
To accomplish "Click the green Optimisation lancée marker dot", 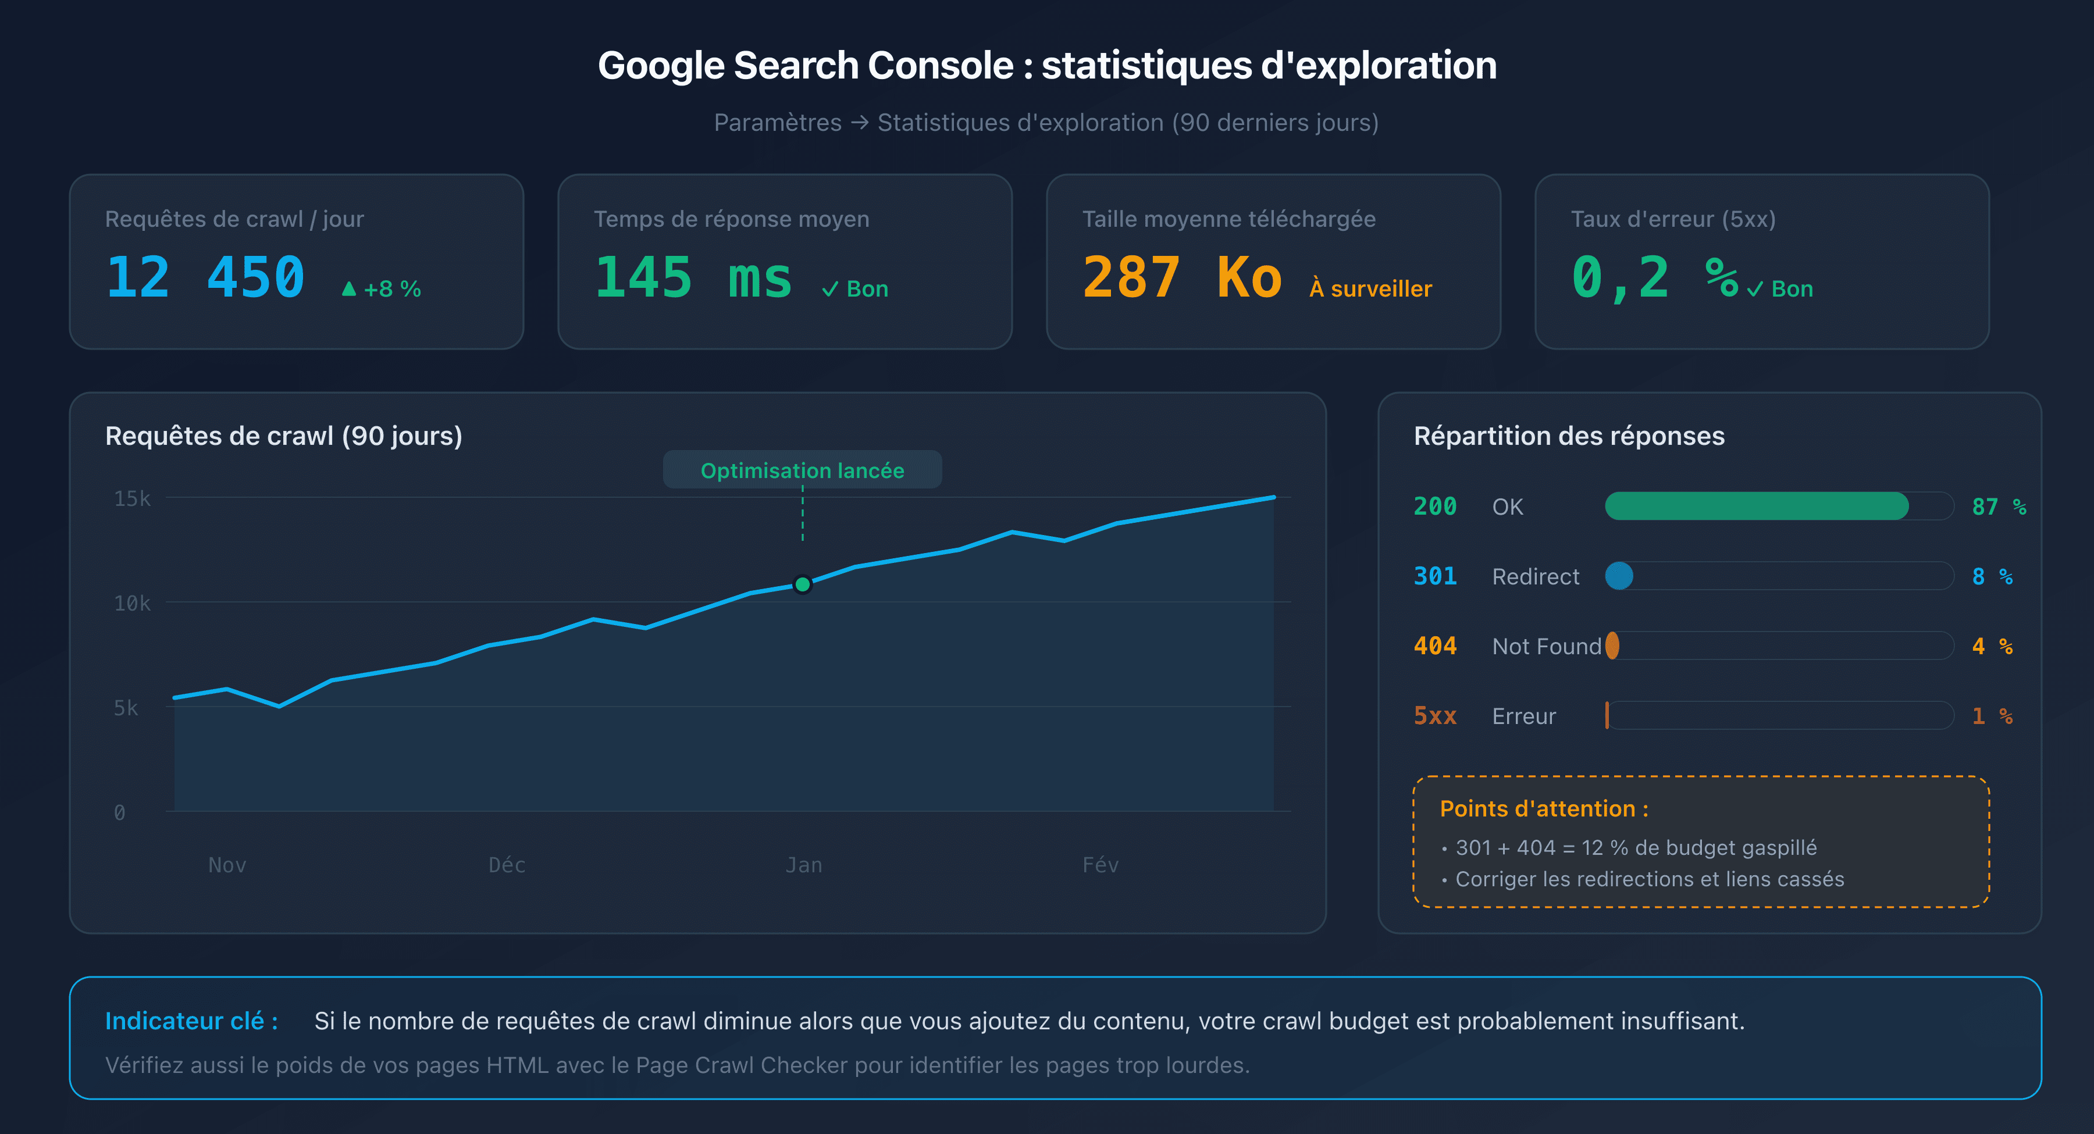I will [802, 584].
